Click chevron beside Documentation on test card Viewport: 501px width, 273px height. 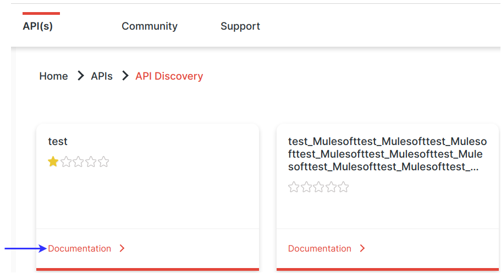tap(122, 249)
